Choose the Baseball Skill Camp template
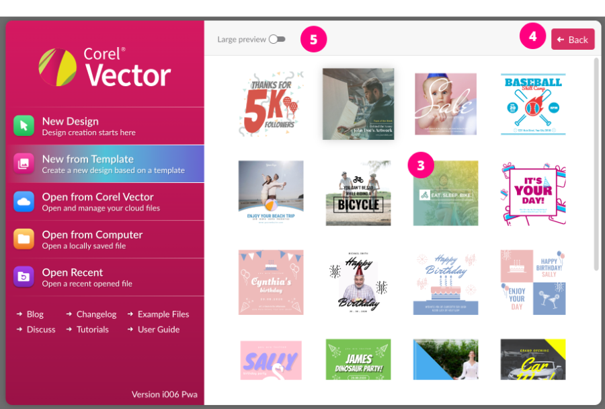 pyautogui.click(x=533, y=104)
